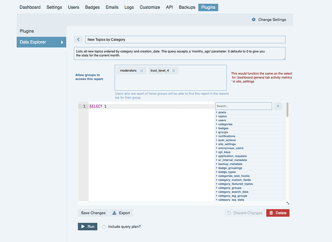Collapse the schema panel with the right chevron

tap(278, 106)
